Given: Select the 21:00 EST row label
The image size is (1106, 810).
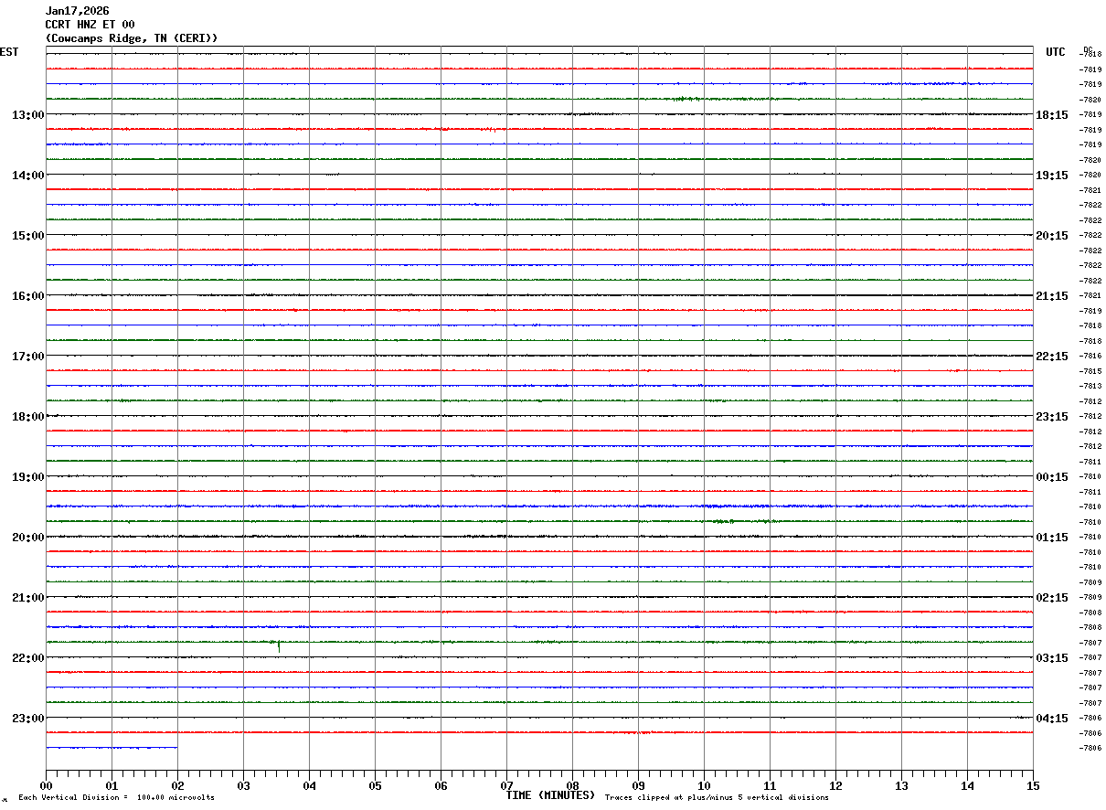Looking at the screenshot, I should click(27, 598).
